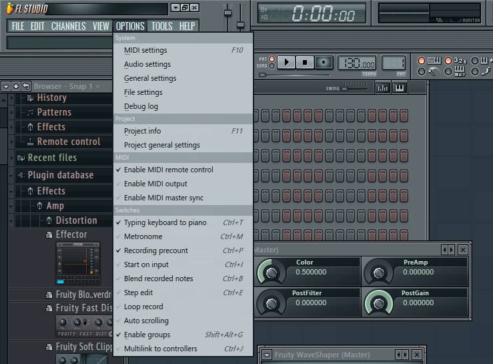493x364 pixels.
Task: Open the Tools menu
Action: click(x=161, y=26)
